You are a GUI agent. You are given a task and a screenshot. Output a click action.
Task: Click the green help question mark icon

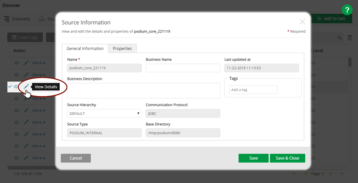(347, 10)
